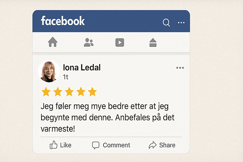Click the facebook logo
Viewport: 243px width, 162px height.
(x=63, y=21)
